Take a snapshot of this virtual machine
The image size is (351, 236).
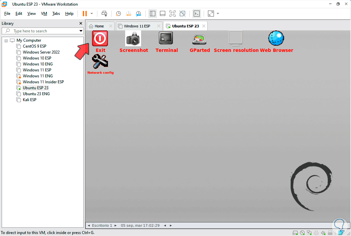pos(118,14)
